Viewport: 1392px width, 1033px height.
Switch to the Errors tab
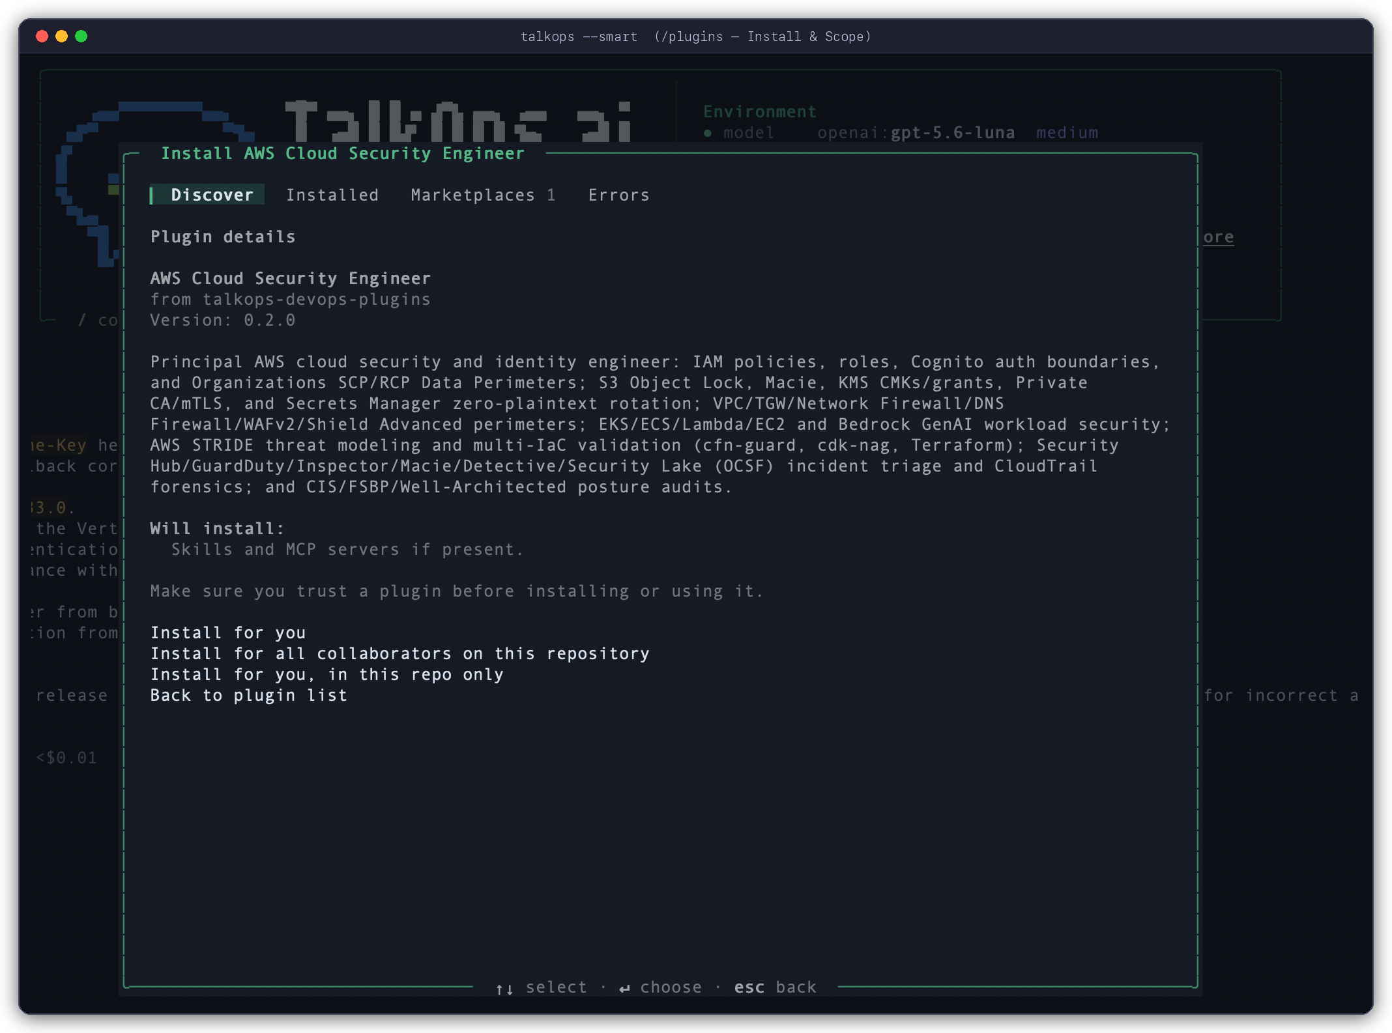(x=618, y=195)
